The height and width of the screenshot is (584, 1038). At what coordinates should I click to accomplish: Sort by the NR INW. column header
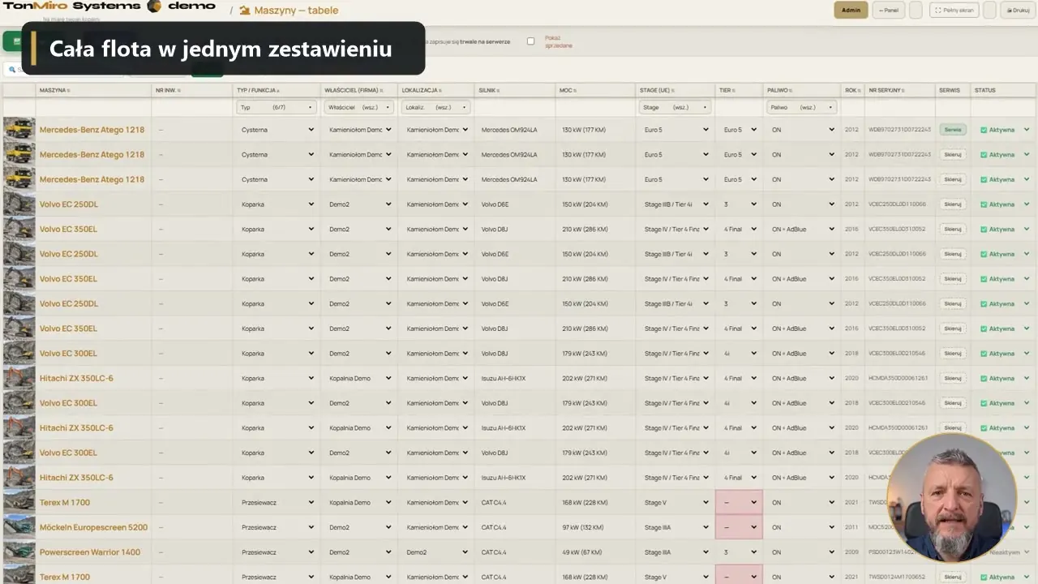[168, 90]
